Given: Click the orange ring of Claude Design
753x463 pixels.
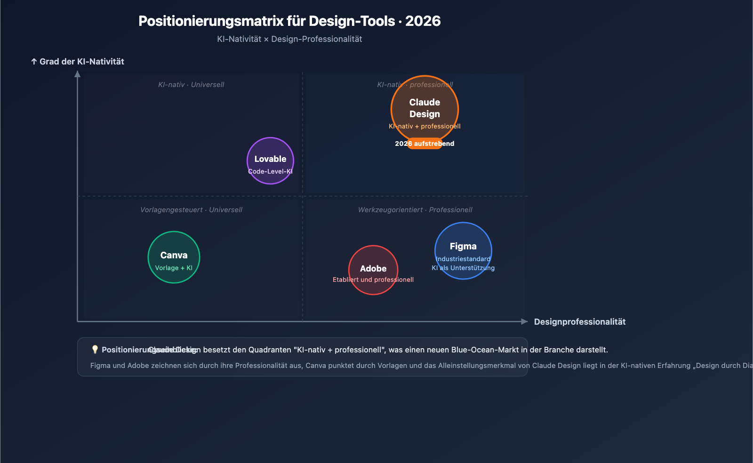Looking at the screenshot, I should coord(424,77).
